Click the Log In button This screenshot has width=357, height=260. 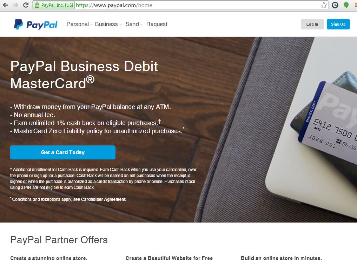pos(312,24)
